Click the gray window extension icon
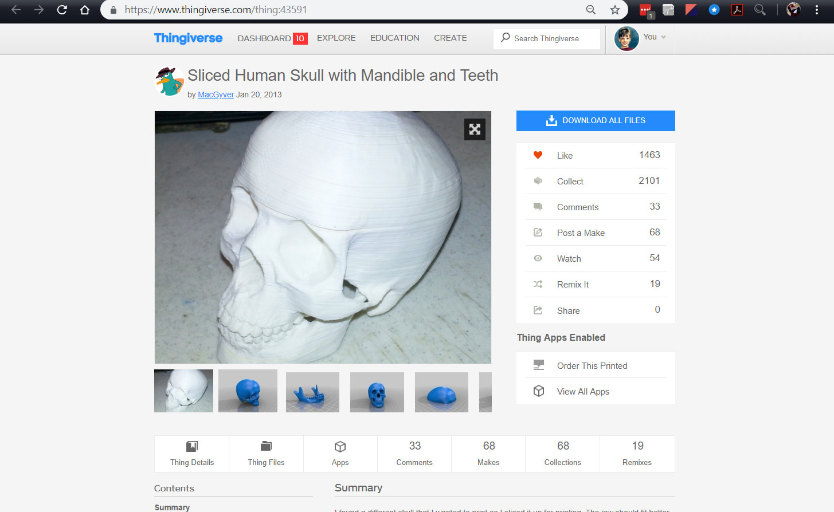Image resolution: width=834 pixels, height=512 pixels. point(668,10)
